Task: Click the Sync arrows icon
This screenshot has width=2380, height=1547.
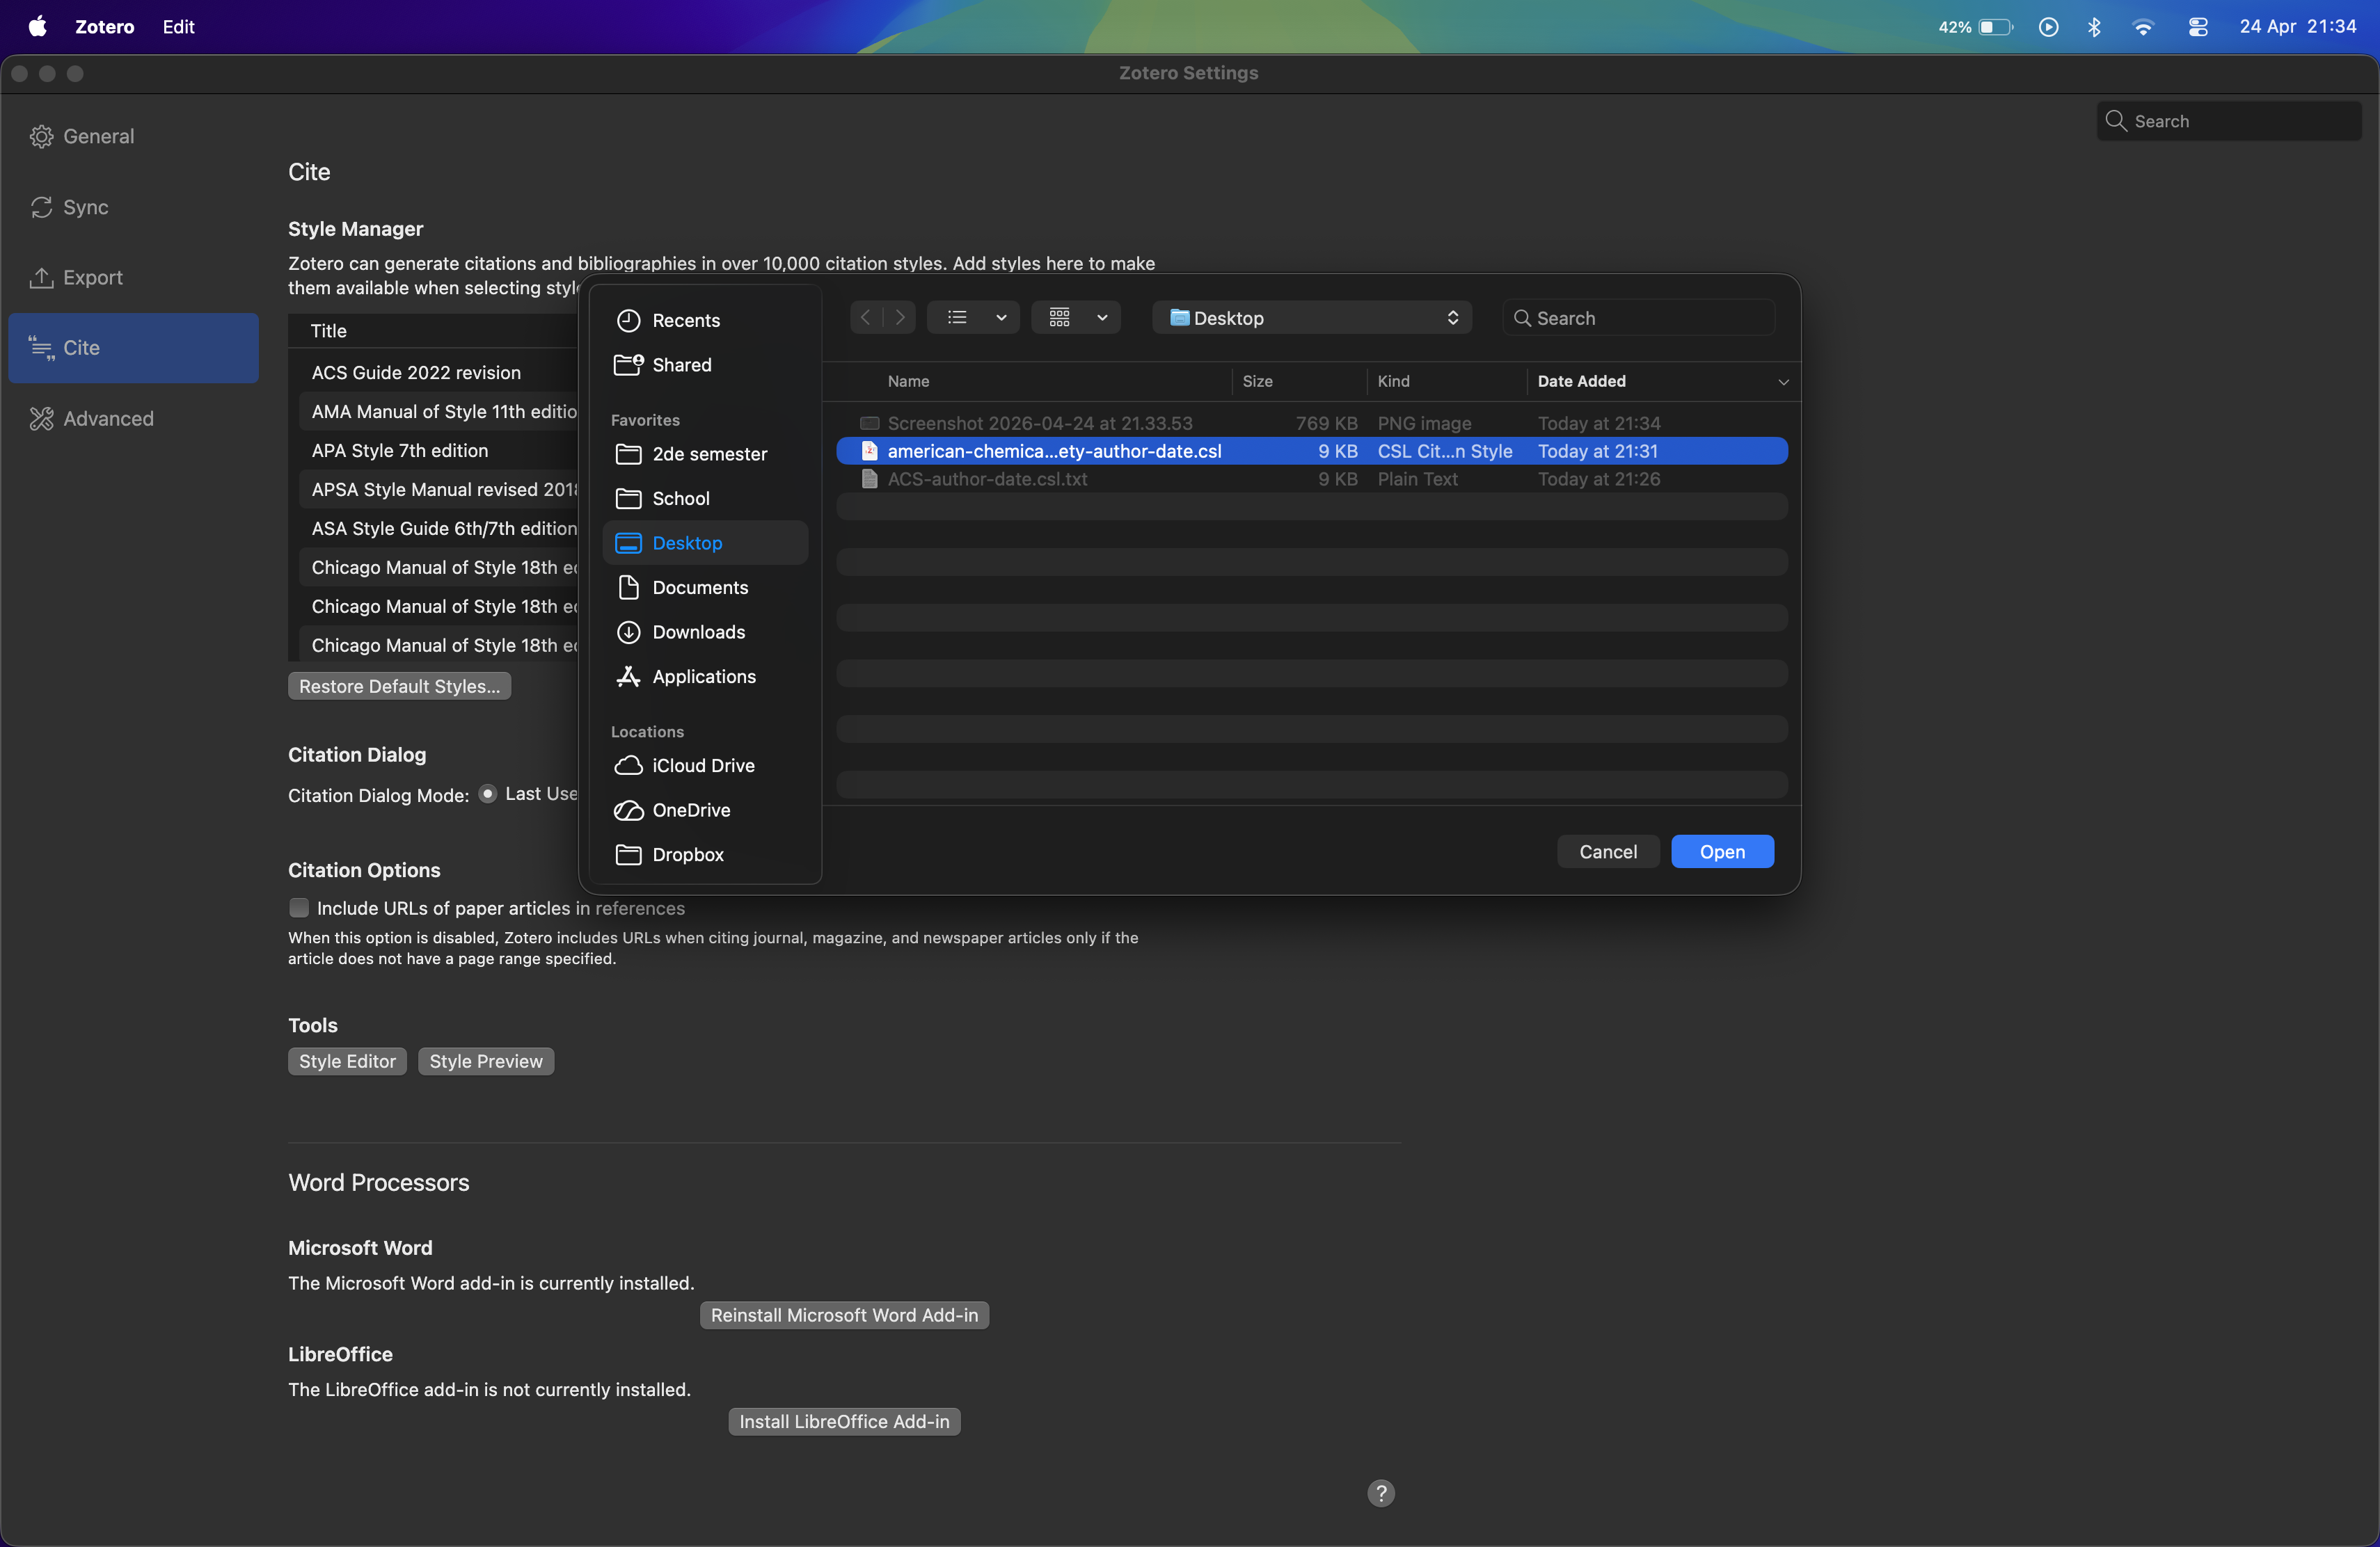Action: coord(41,207)
